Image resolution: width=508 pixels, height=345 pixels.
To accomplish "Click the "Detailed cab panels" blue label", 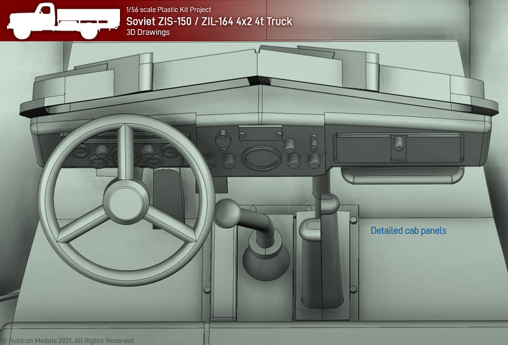I will pyautogui.click(x=408, y=231).
